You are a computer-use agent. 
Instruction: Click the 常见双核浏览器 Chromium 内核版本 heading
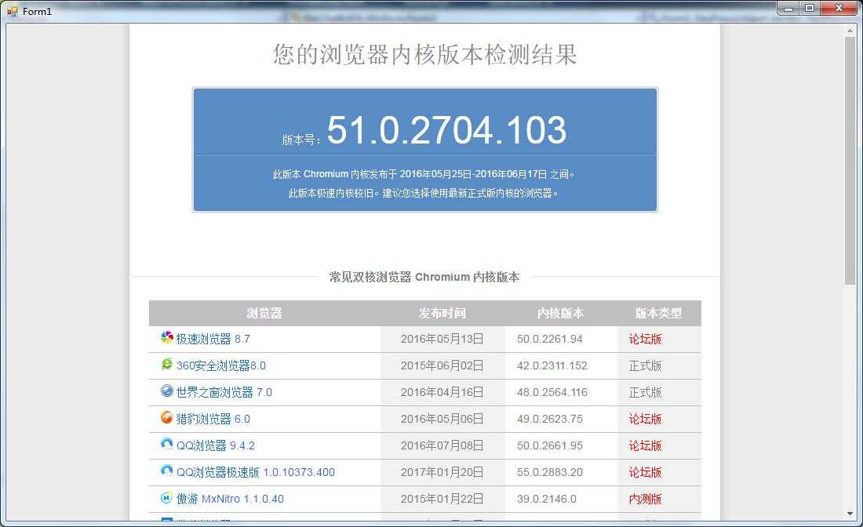pos(424,277)
